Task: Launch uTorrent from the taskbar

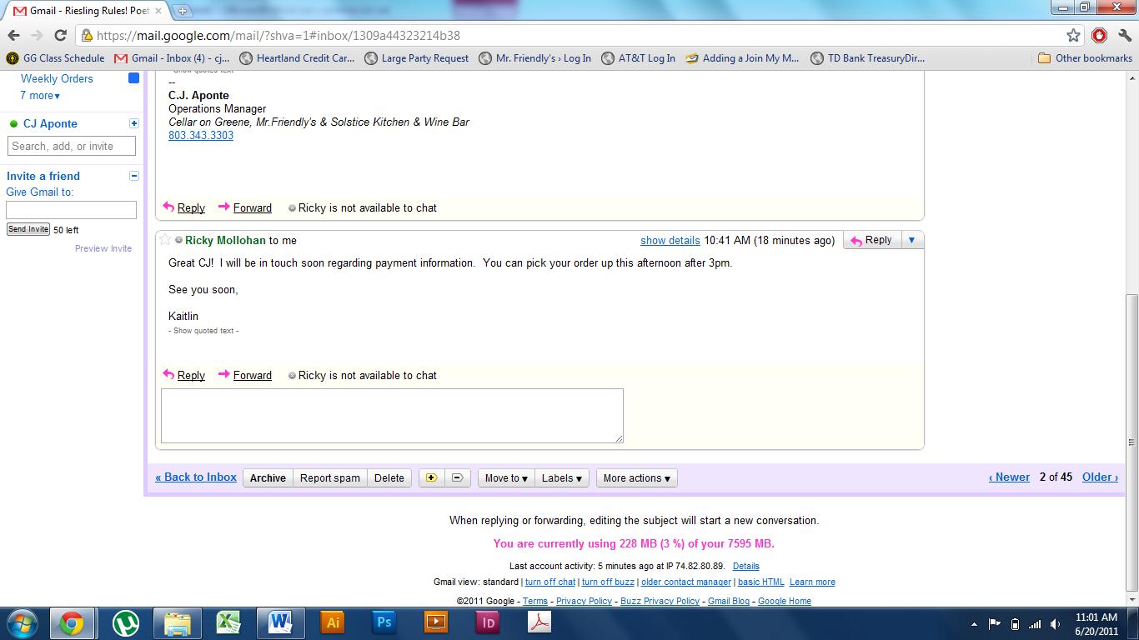Action: 126,622
